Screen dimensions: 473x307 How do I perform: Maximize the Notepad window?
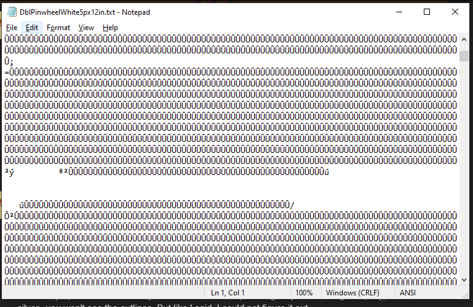click(x=427, y=12)
